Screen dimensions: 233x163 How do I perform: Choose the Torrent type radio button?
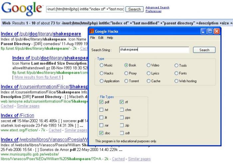pyautogui.click(x=126, y=81)
